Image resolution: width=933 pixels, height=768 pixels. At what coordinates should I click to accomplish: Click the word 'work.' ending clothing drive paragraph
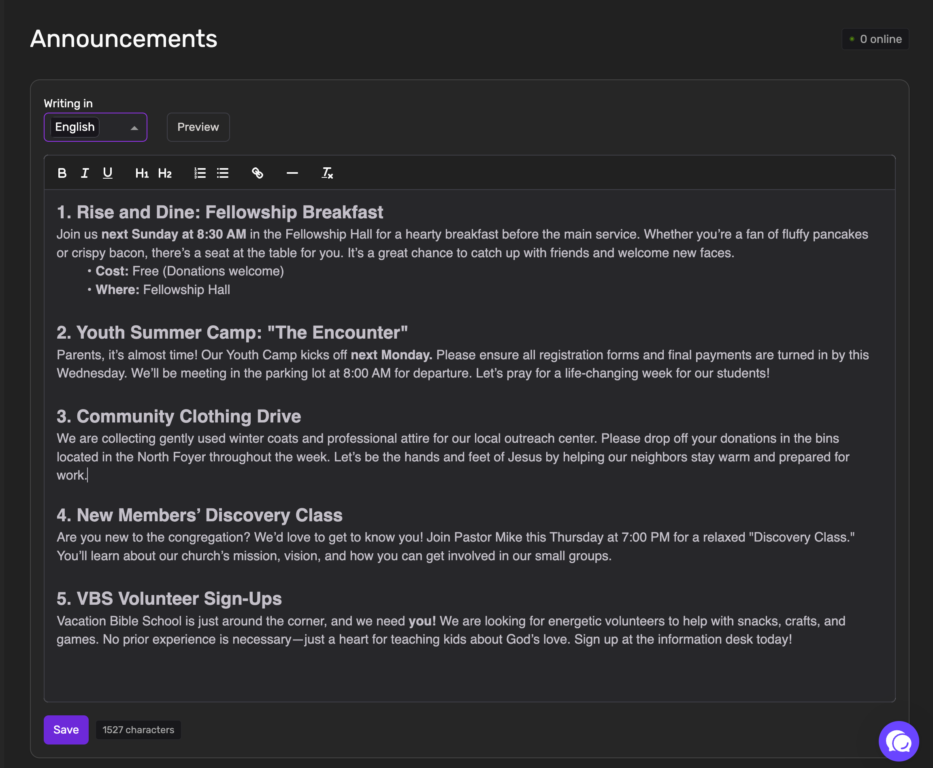coord(72,476)
